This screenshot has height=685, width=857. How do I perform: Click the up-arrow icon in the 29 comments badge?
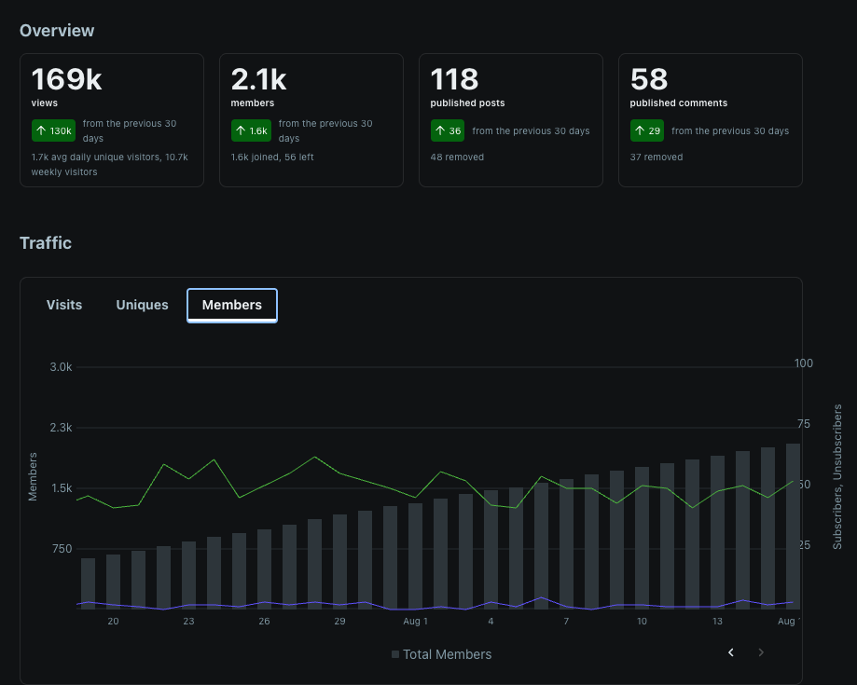pos(640,130)
